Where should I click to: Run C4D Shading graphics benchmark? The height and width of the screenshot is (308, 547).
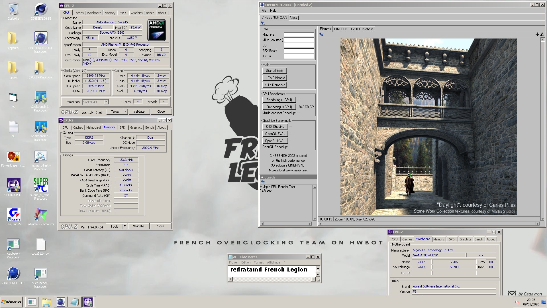[275, 127]
